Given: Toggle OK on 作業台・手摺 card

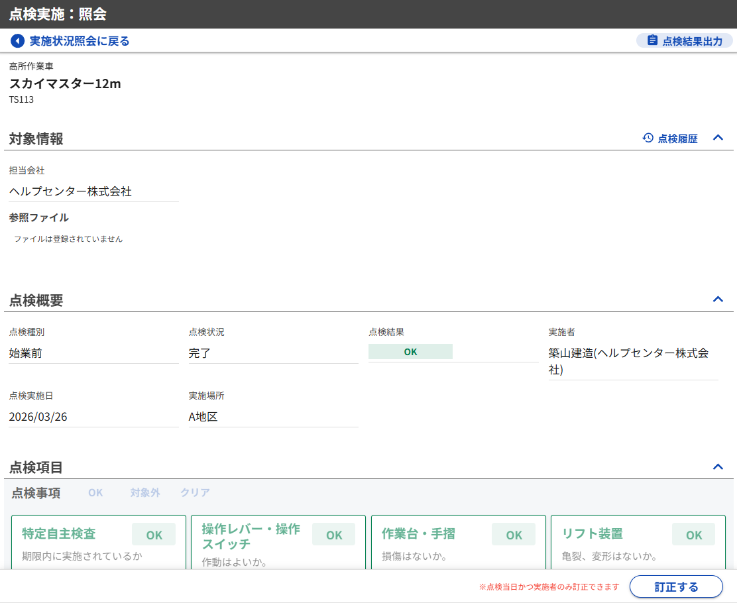Looking at the screenshot, I should click(x=514, y=535).
